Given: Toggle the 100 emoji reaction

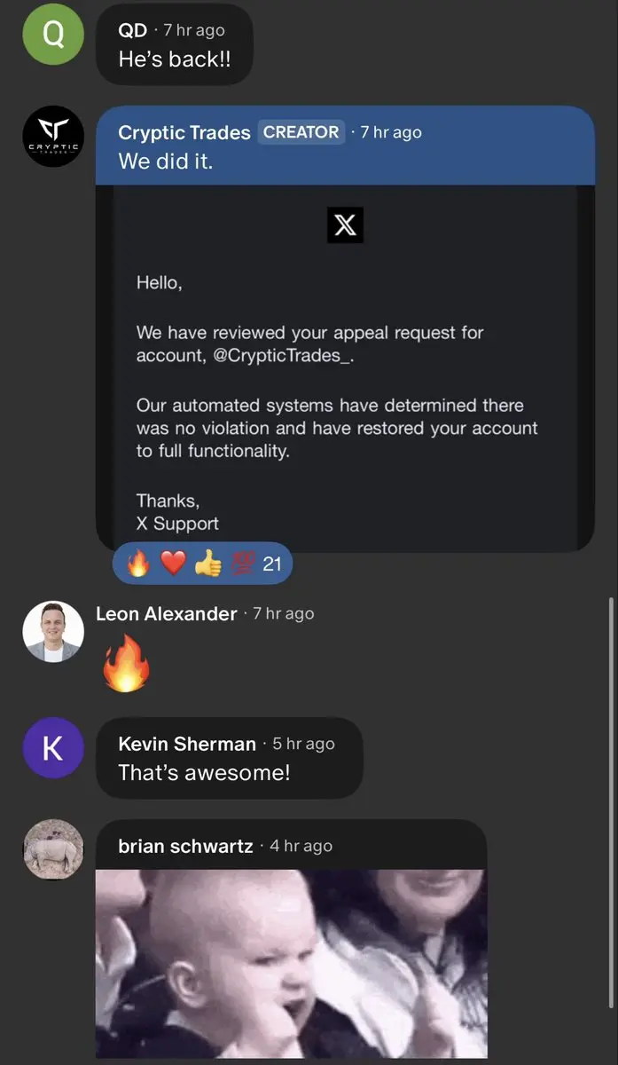Looking at the screenshot, I should [242, 564].
